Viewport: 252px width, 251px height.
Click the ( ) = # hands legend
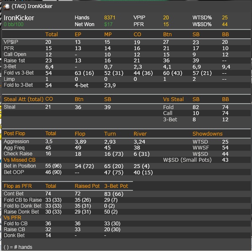18,247
